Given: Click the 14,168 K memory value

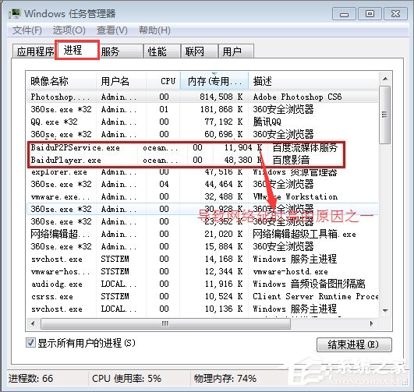Looking at the screenshot, I should click(224, 259).
